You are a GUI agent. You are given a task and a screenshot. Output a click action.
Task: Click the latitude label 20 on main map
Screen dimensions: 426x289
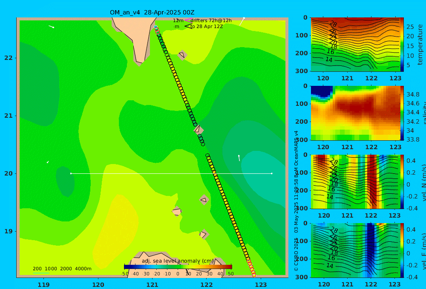(9, 173)
